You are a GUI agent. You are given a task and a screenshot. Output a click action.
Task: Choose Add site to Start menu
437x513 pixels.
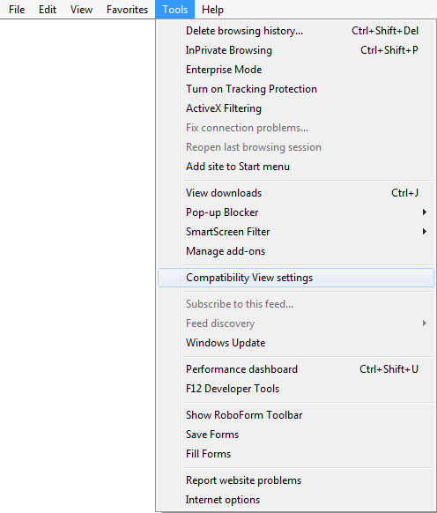[x=296, y=167]
